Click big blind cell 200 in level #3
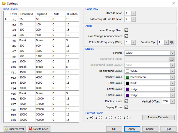The height and width of the screenshot is (133, 178). pos(43,30)
